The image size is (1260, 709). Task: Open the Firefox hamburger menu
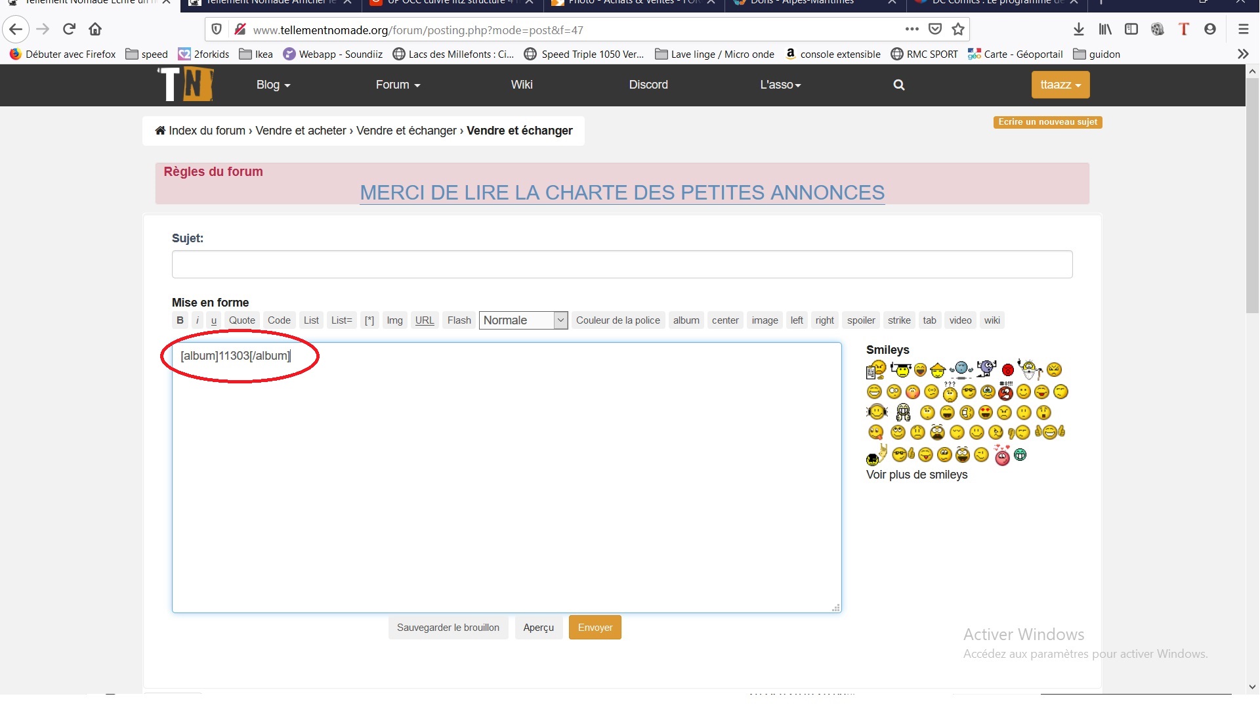point(1243,29)
